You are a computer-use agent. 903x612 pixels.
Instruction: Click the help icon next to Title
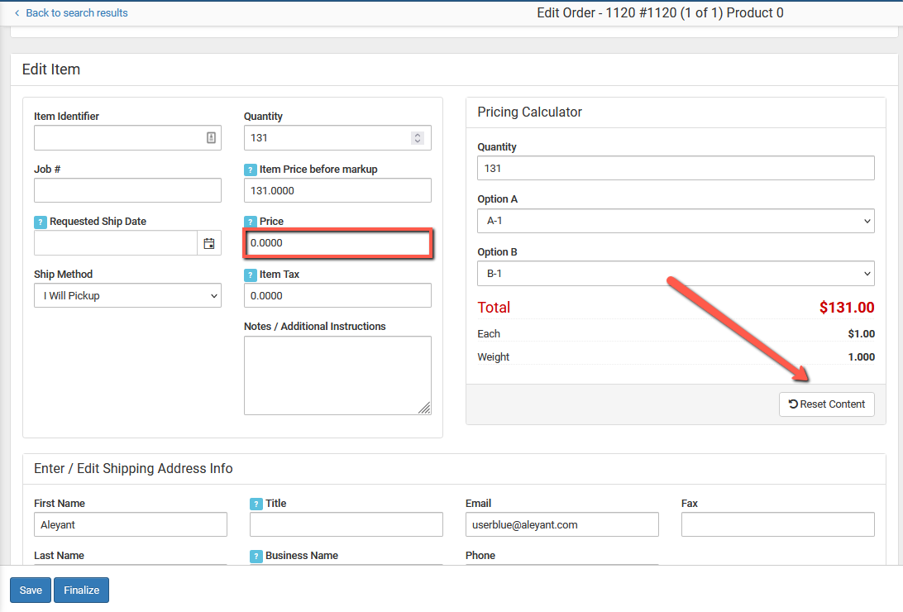point(256,504)
